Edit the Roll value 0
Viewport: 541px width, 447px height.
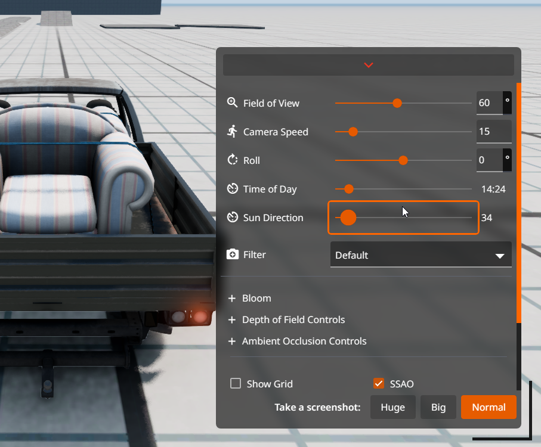click(x=489, y=160)
